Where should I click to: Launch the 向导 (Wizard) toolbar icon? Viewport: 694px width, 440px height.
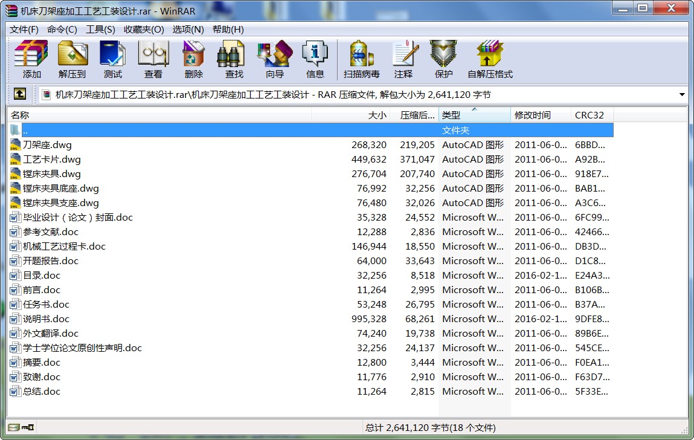point(275,54)
